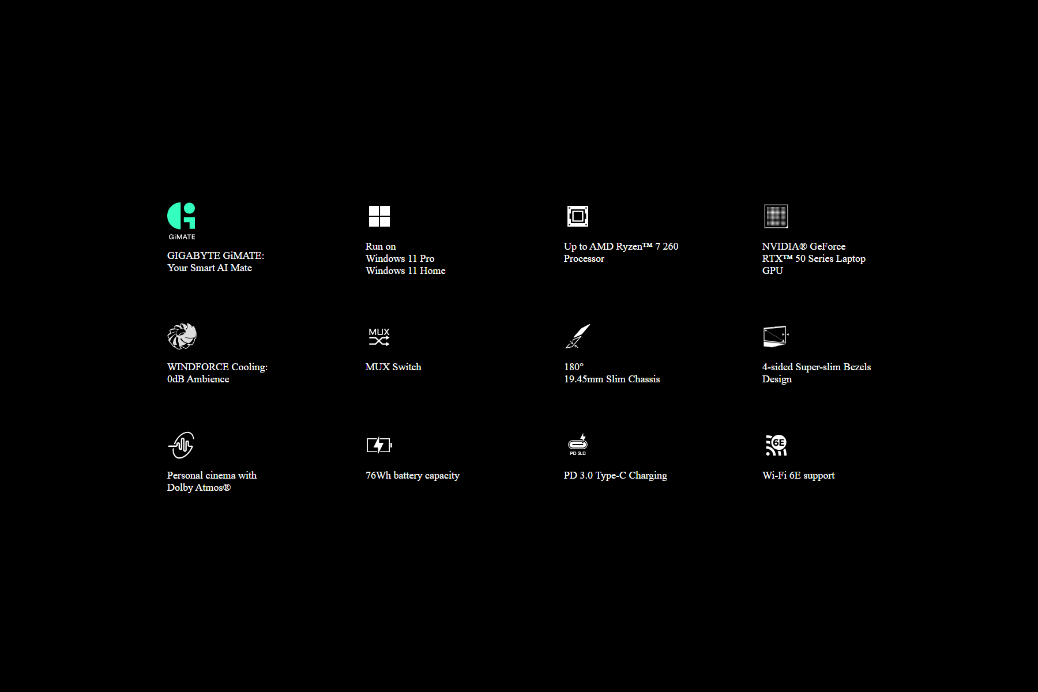This screenshot has width=1038, height=692.
Task: Click '4-sided Super-slim Bezels Design' text
Action: (x=817, y=373)
